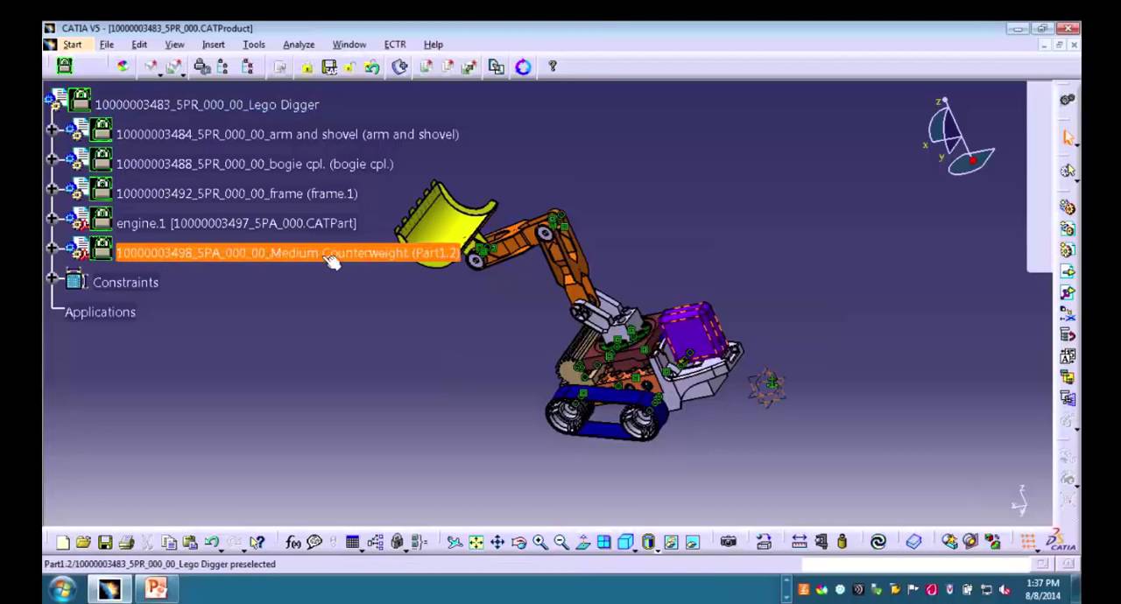Click the Copy icon in bottom toolbar
1121x604 pixels.
pos(169,543)
